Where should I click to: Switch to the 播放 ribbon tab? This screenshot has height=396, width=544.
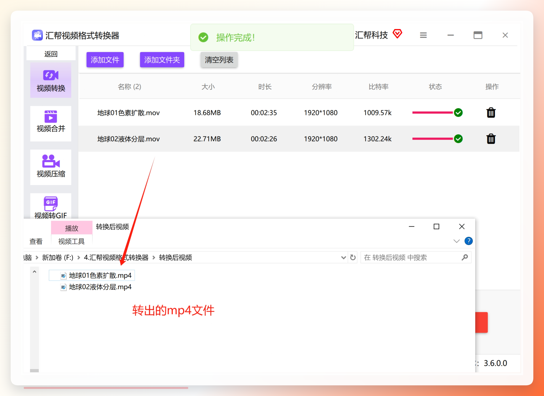point(72,228)
